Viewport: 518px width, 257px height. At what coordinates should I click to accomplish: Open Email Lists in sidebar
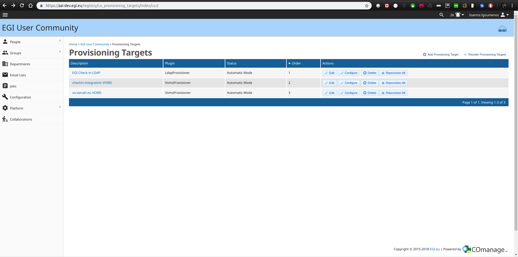click(32, 75)
